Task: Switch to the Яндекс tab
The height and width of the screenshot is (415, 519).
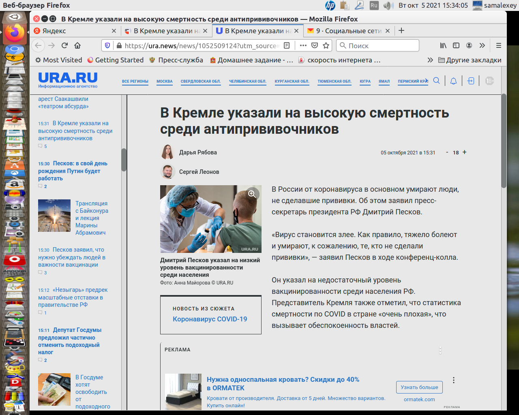Action: click(x=75, y=31)
